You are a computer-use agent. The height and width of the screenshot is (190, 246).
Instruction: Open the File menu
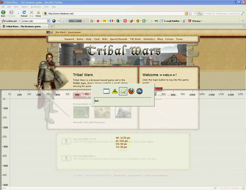(x=3, y=7)
